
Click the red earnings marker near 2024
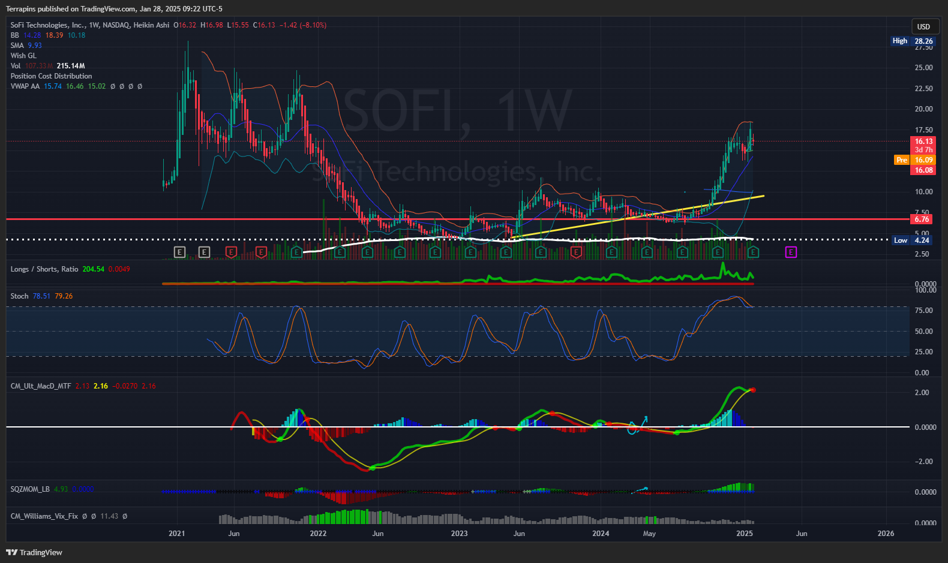576,252
